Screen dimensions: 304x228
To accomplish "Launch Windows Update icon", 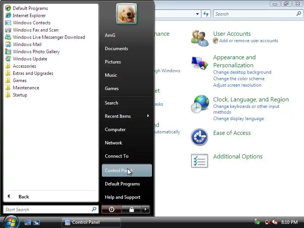I will click(8, 59).
